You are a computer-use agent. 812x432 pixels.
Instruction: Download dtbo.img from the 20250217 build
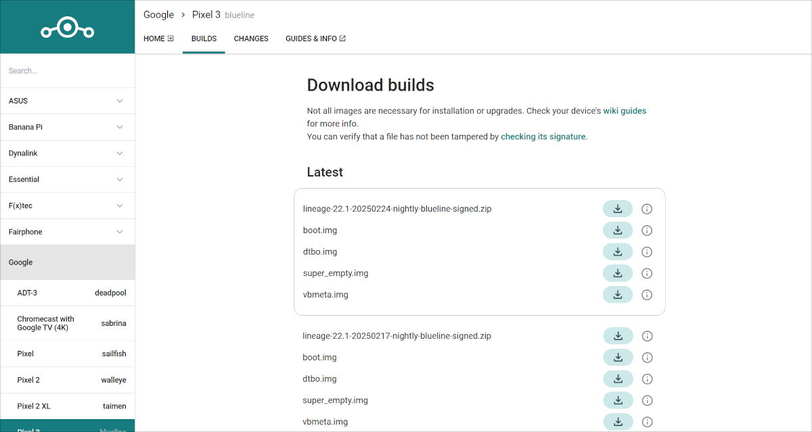click(618, 379)
